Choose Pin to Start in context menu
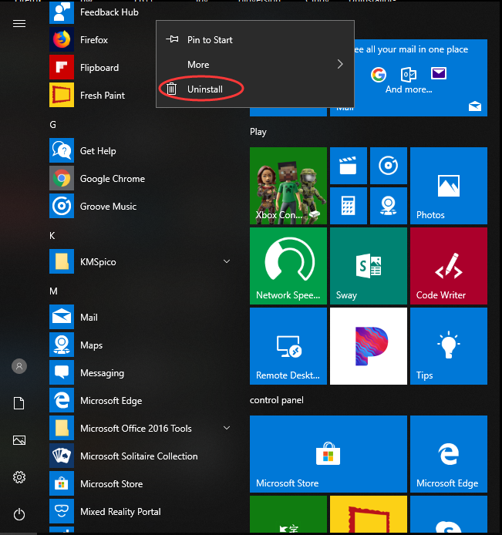The width and height of the screenshot is (502, 535). pos(255,40)
